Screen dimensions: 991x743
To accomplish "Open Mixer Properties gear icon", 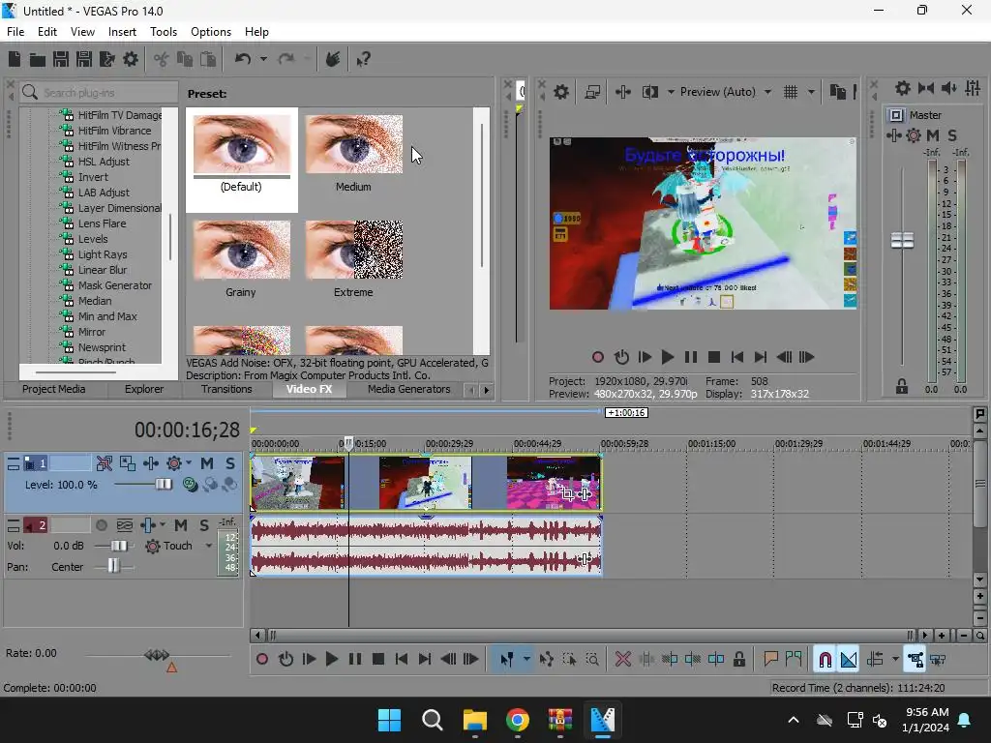I will click(x=903, y=88).
